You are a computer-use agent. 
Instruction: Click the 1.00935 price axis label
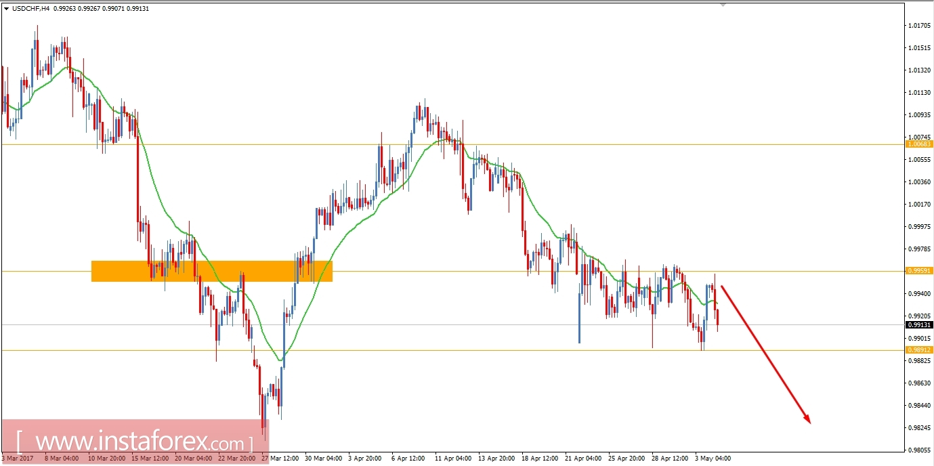pos(920,115)
